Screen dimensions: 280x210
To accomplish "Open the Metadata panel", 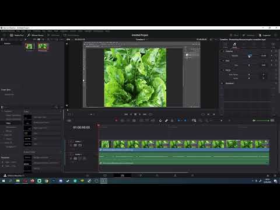I will [249, 35].
